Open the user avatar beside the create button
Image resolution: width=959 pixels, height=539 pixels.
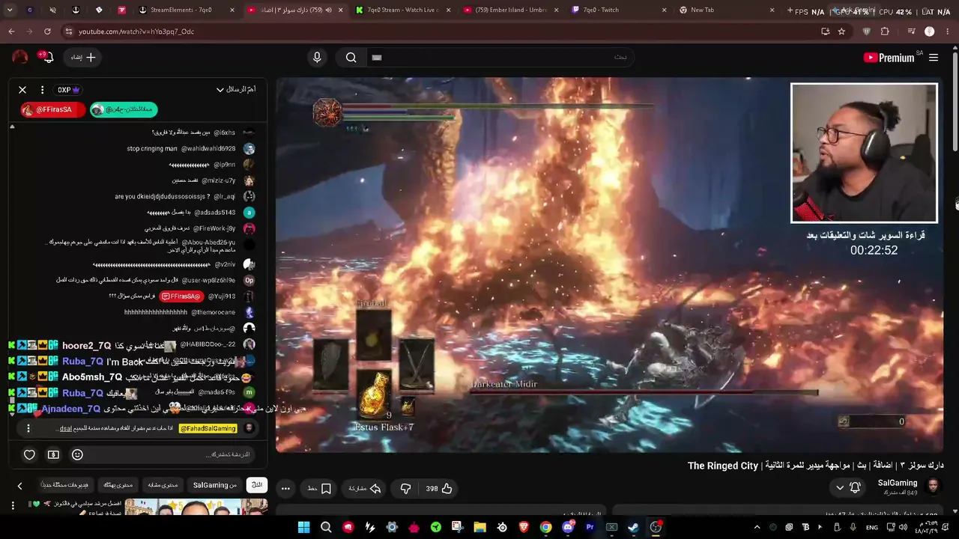[20, 58]
